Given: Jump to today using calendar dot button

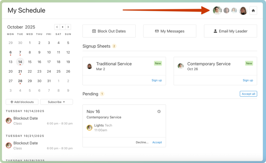Looking at the screenshot, I should tap(63, 27).
